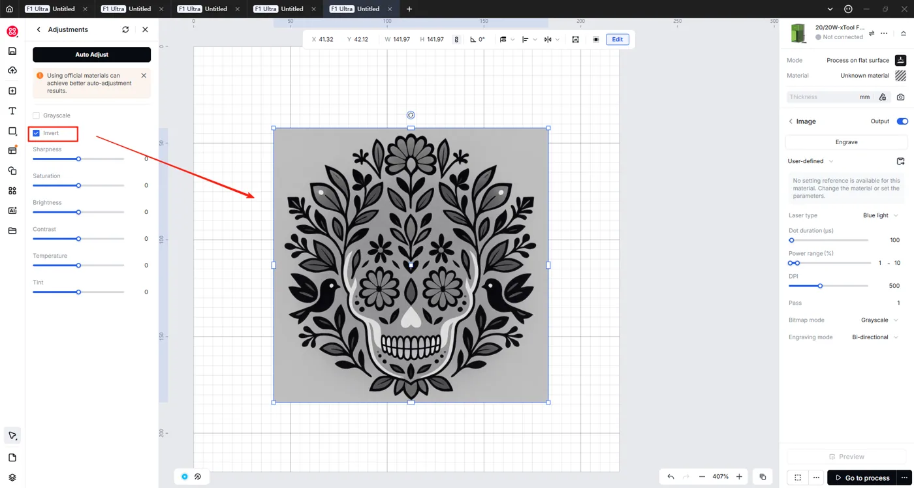Enable the Grayscale checkbox
This screenshot has height=488, width=914.
tap(37, 115)
